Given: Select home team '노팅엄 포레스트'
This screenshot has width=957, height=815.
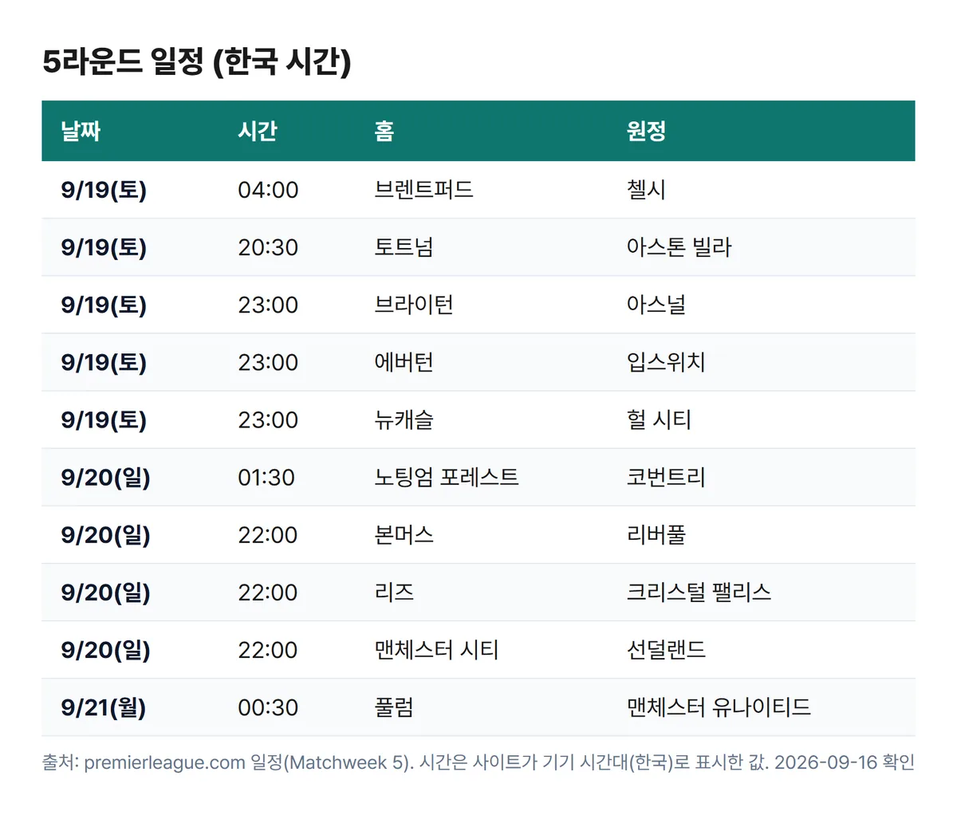Looking at the screenshot, I should [447, 477].
